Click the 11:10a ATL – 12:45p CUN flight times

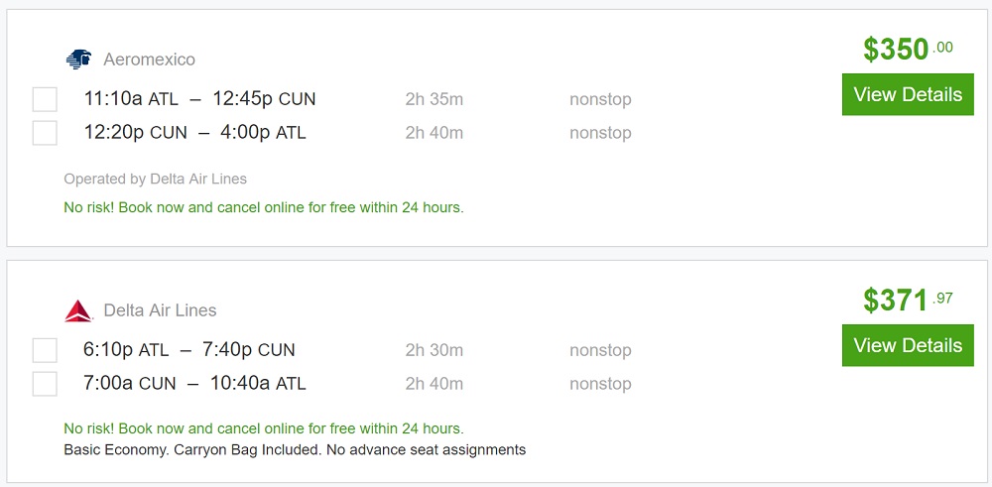point(199,99)
